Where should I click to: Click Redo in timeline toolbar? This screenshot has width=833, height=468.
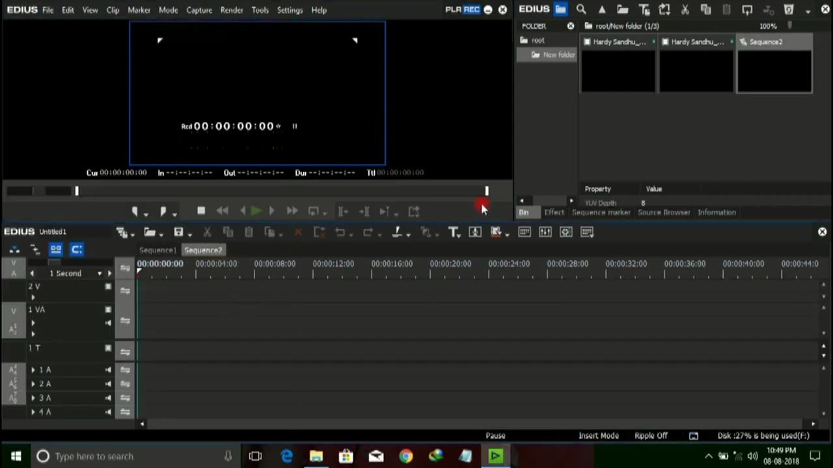click(368, 232)
